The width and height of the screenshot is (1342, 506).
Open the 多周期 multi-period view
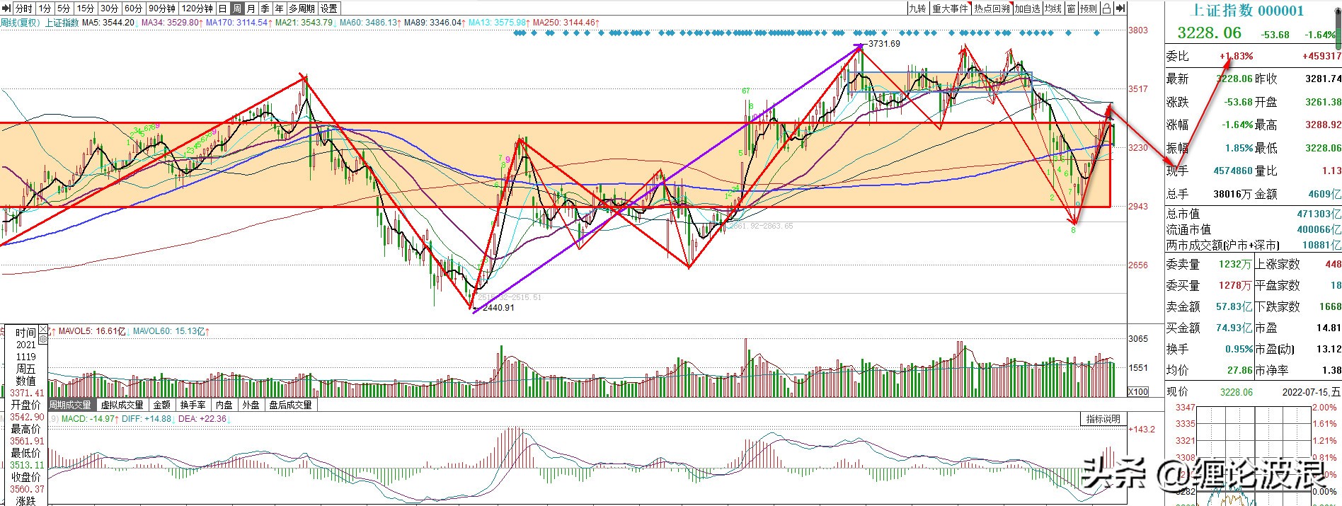[302, 8]
